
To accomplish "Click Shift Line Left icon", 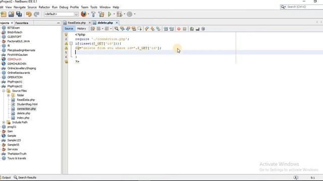I will pyautogui.click(x=166, y=29).
